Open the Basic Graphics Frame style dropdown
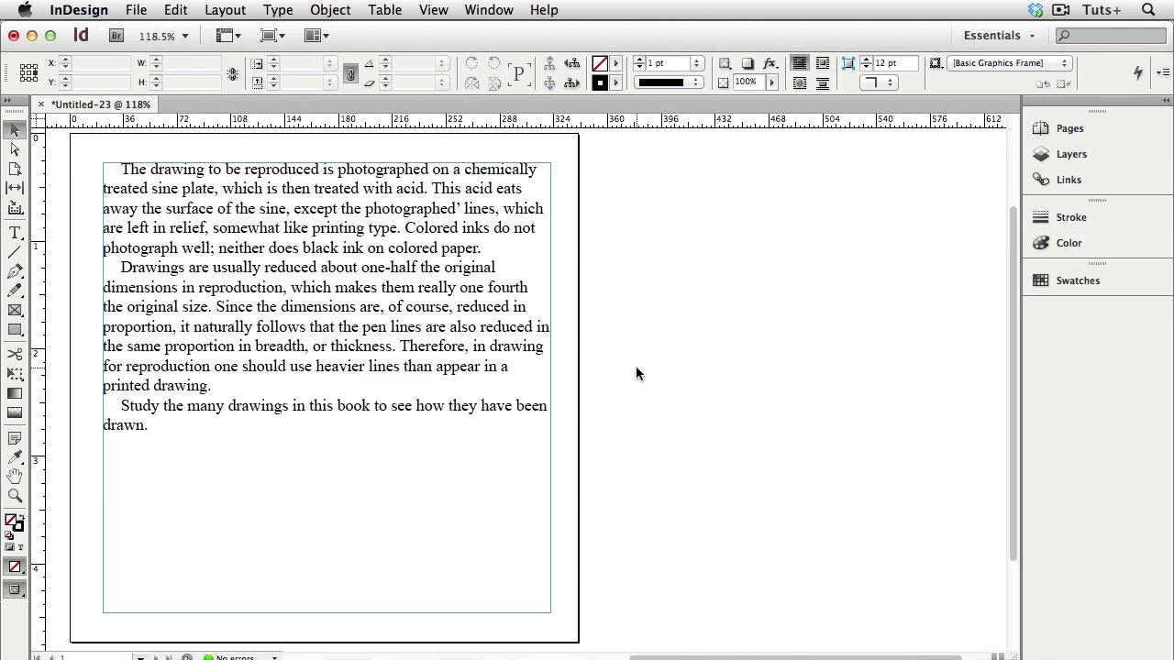Screen dimensions: 1174x660 1010,63
